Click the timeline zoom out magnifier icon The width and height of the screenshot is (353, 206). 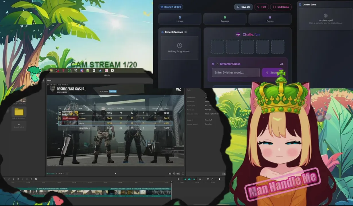(212, 179)
